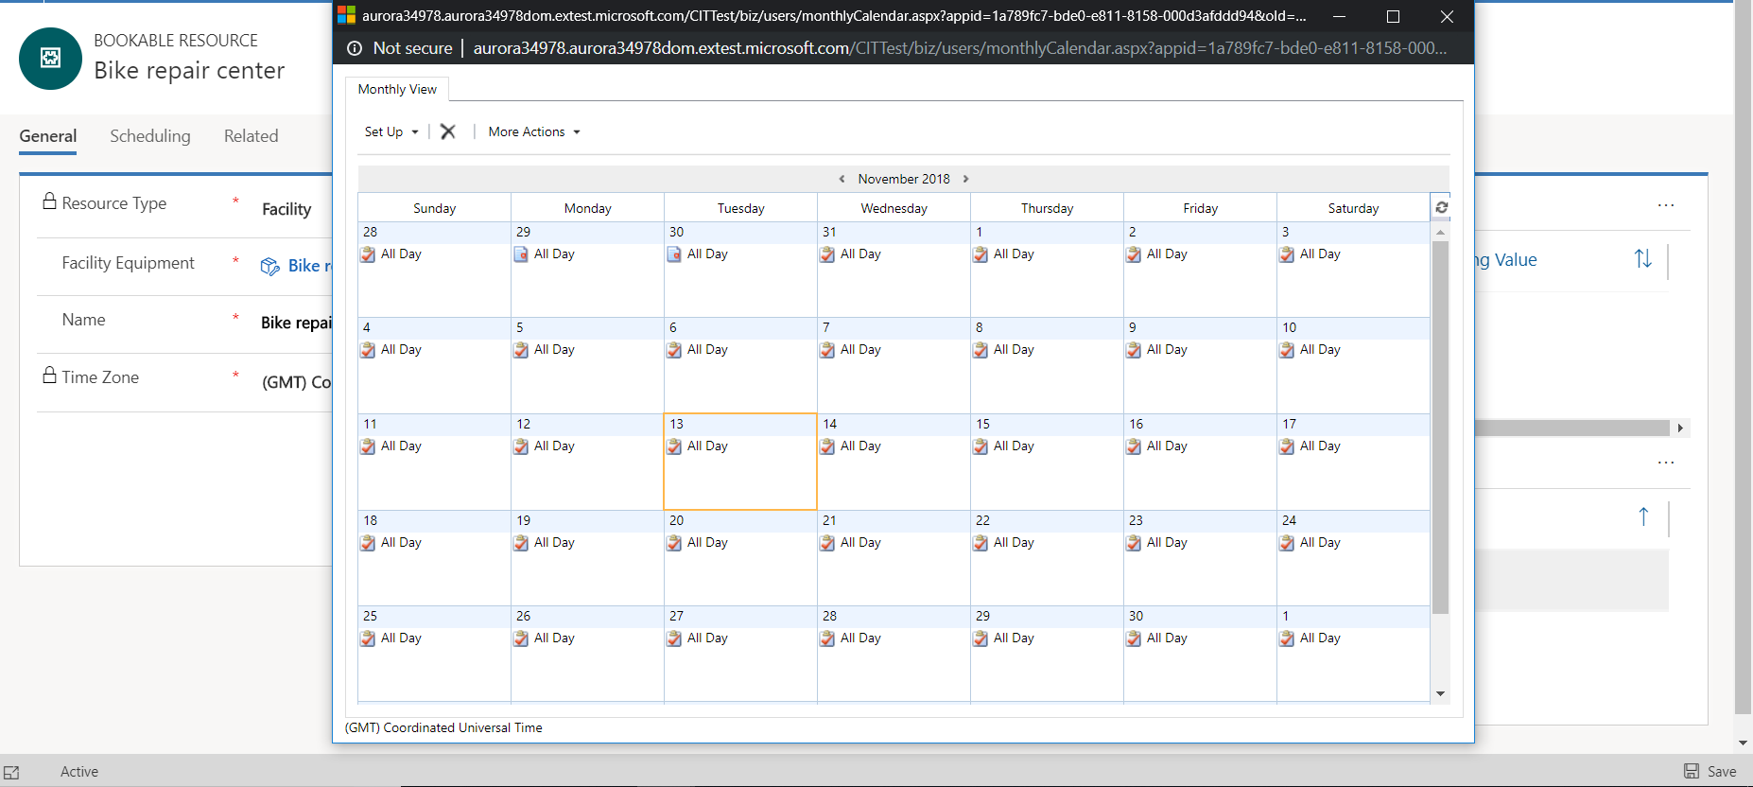Click the calendar refresh icon
Image resolution: width=1753 pixels, height=787 pixels.
click(1441, 207)
